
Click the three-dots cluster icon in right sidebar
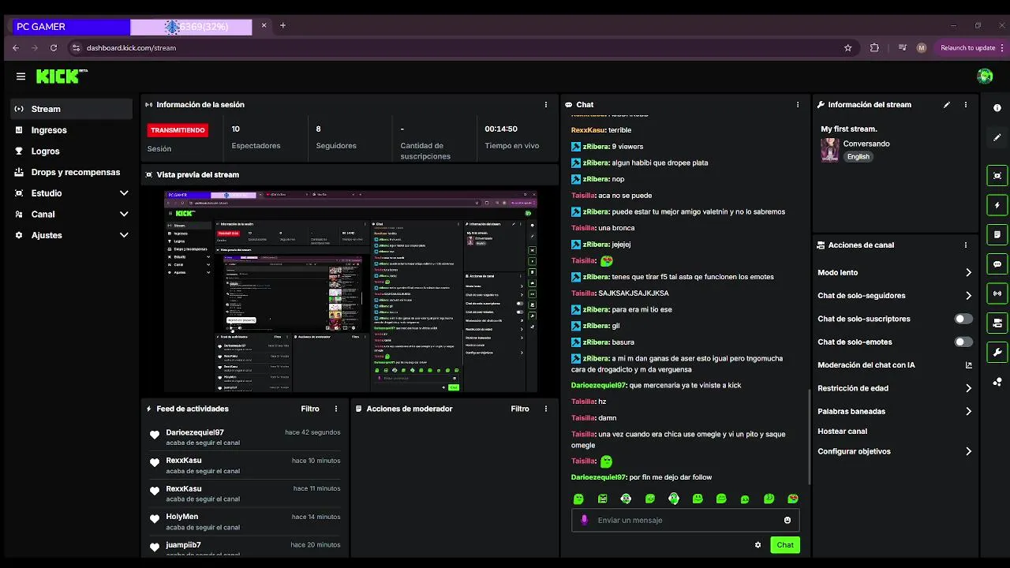pyautogui.click(x=997, y=382)
